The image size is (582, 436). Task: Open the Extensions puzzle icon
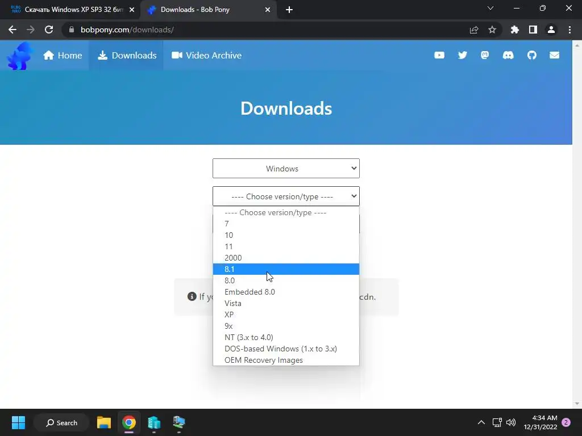coord(514,30)
